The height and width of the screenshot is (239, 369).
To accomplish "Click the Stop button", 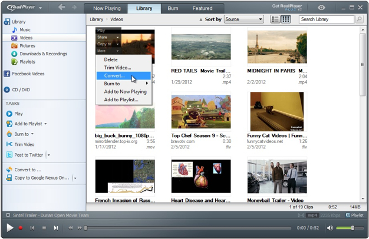I will pos(44,228).
